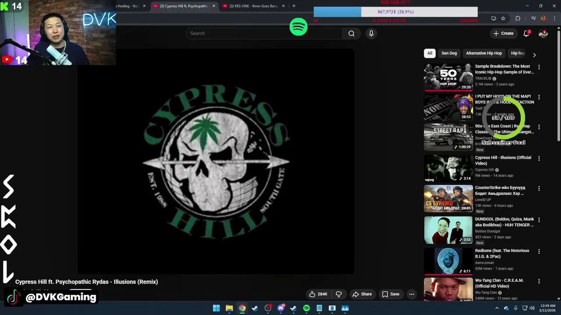Viewport: 561px width, 315px height.
Task: Click the Save button
Action: pyautogui.click(x=391, y=294)
